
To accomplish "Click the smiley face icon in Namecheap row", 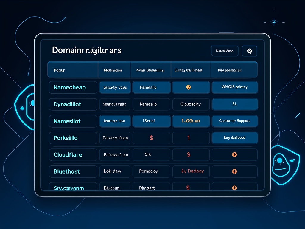I will point(188,87).
